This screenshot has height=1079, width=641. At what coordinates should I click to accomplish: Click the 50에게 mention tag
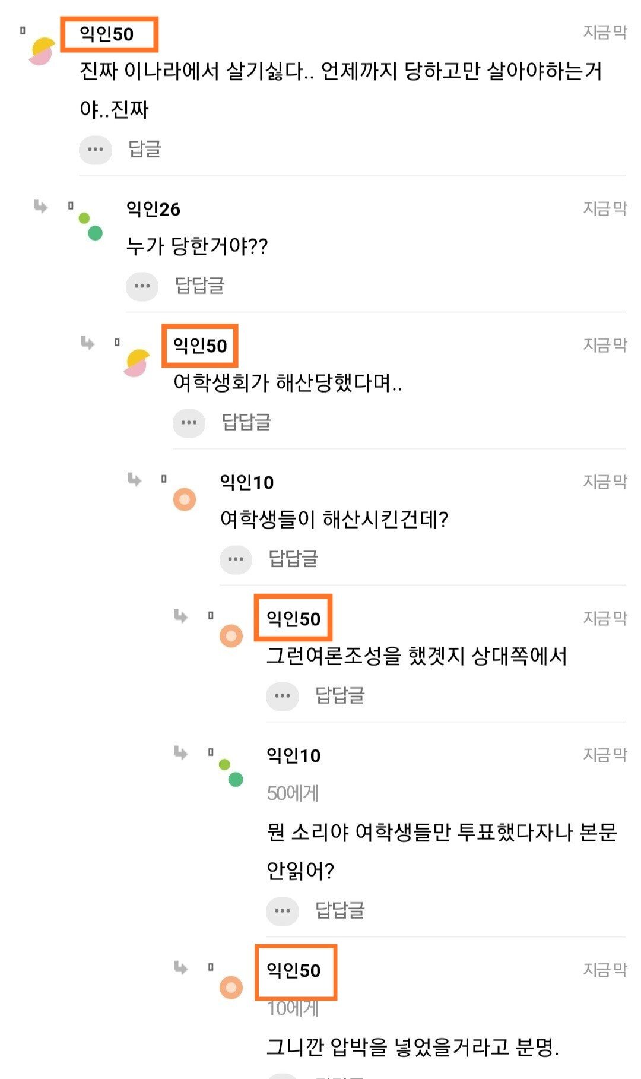293,793
